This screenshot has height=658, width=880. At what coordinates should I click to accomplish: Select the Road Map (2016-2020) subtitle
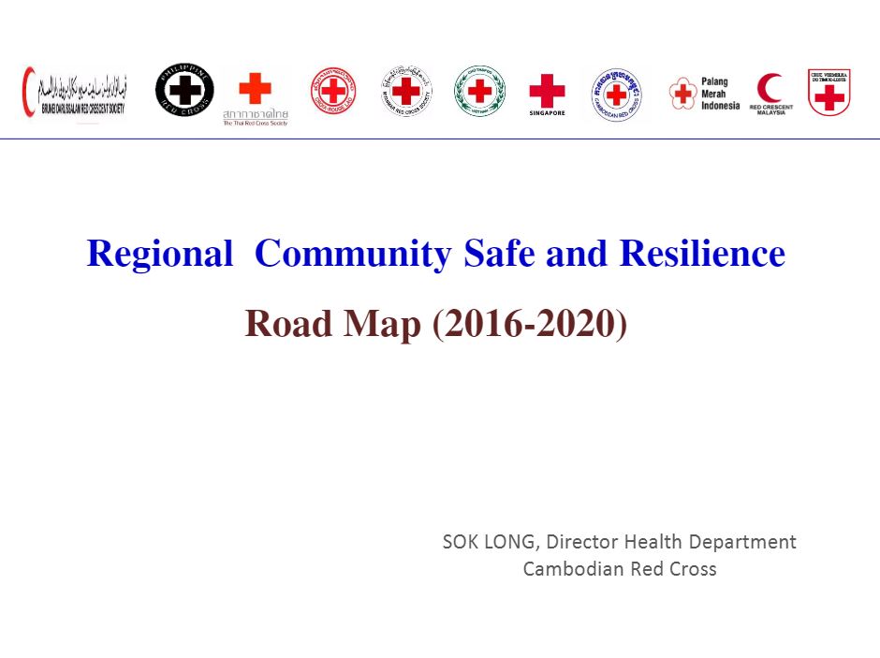pyautogui.click(x=436, y=323)
